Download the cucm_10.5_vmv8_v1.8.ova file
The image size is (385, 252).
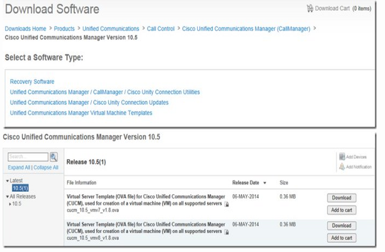(x=342, y=225)
